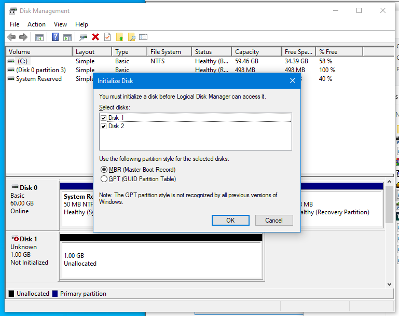Click the disk pane vertical scrollbar thumb
The width and height of the screenshot is (399, 316).
[x=389, y=204]
